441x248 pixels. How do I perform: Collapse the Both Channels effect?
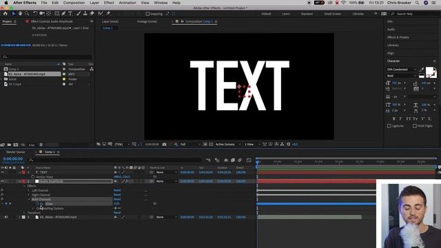29,199
